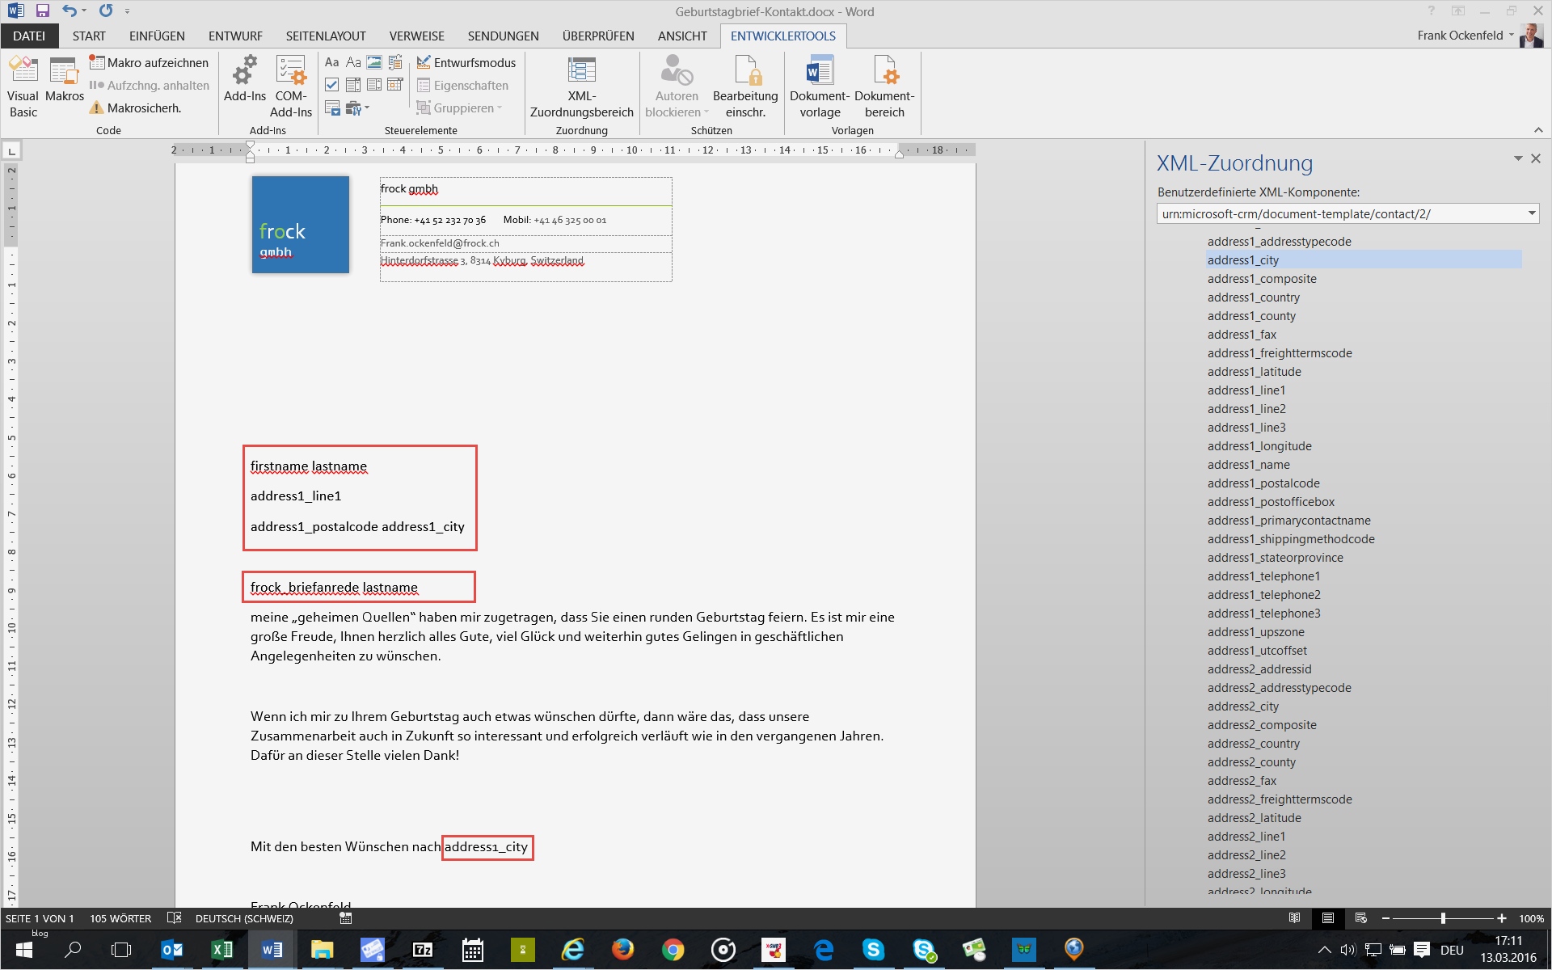Expand the Gruppieren dropdown

(x=500, y=108)
